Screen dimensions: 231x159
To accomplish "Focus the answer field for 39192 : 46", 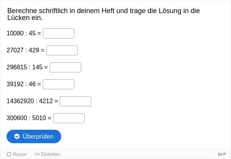I will (x=59, y=84).
